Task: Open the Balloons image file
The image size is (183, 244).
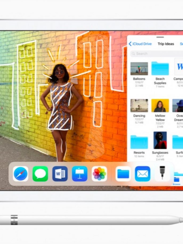Action: point(139,69)
